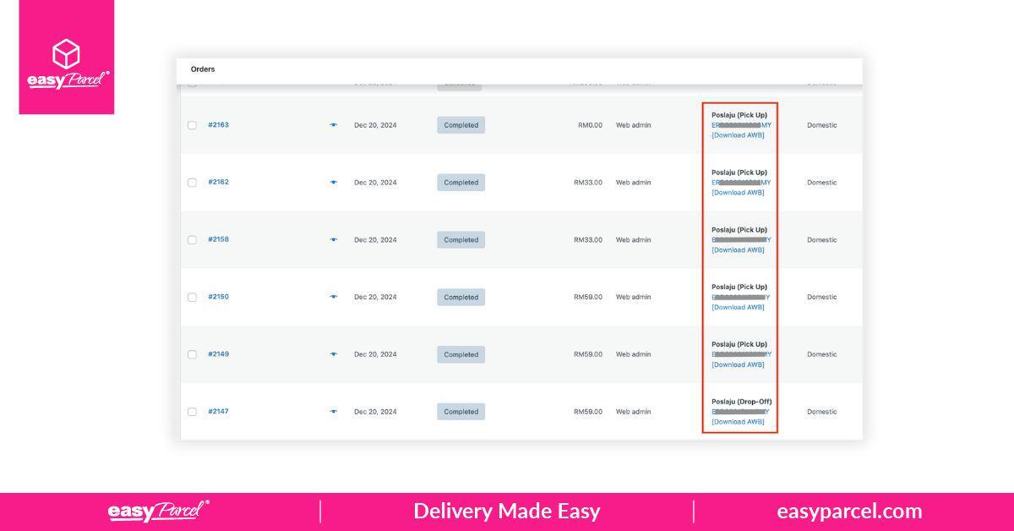Click the Domestic label of order #2158
The height and width of the screenshot is (531, 1014).
822,240
